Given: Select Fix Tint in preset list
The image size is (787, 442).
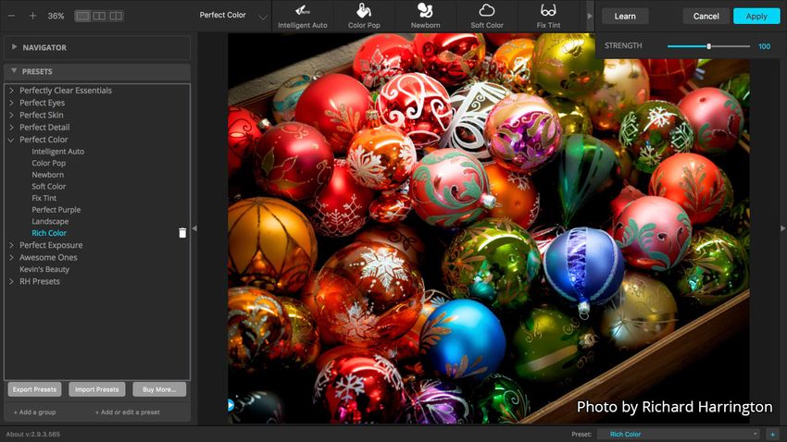Looking at the screenshot, I should [44, 198].
